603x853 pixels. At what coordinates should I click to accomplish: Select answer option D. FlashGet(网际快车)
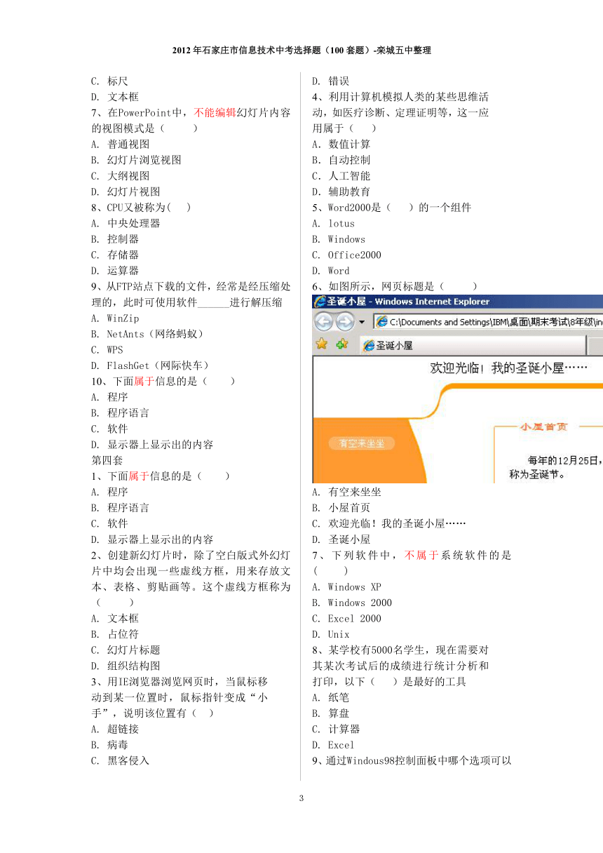[149, 365]
